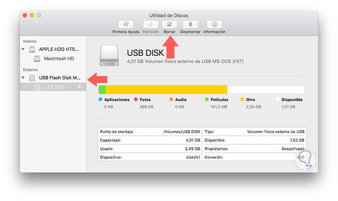The image size is (338, 201).
Task: Click the green Películas segment of usage bar
Action: (102, 90)
